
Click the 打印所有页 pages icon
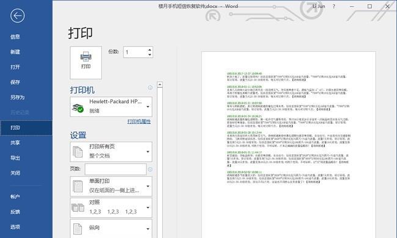tap(78, 152)
